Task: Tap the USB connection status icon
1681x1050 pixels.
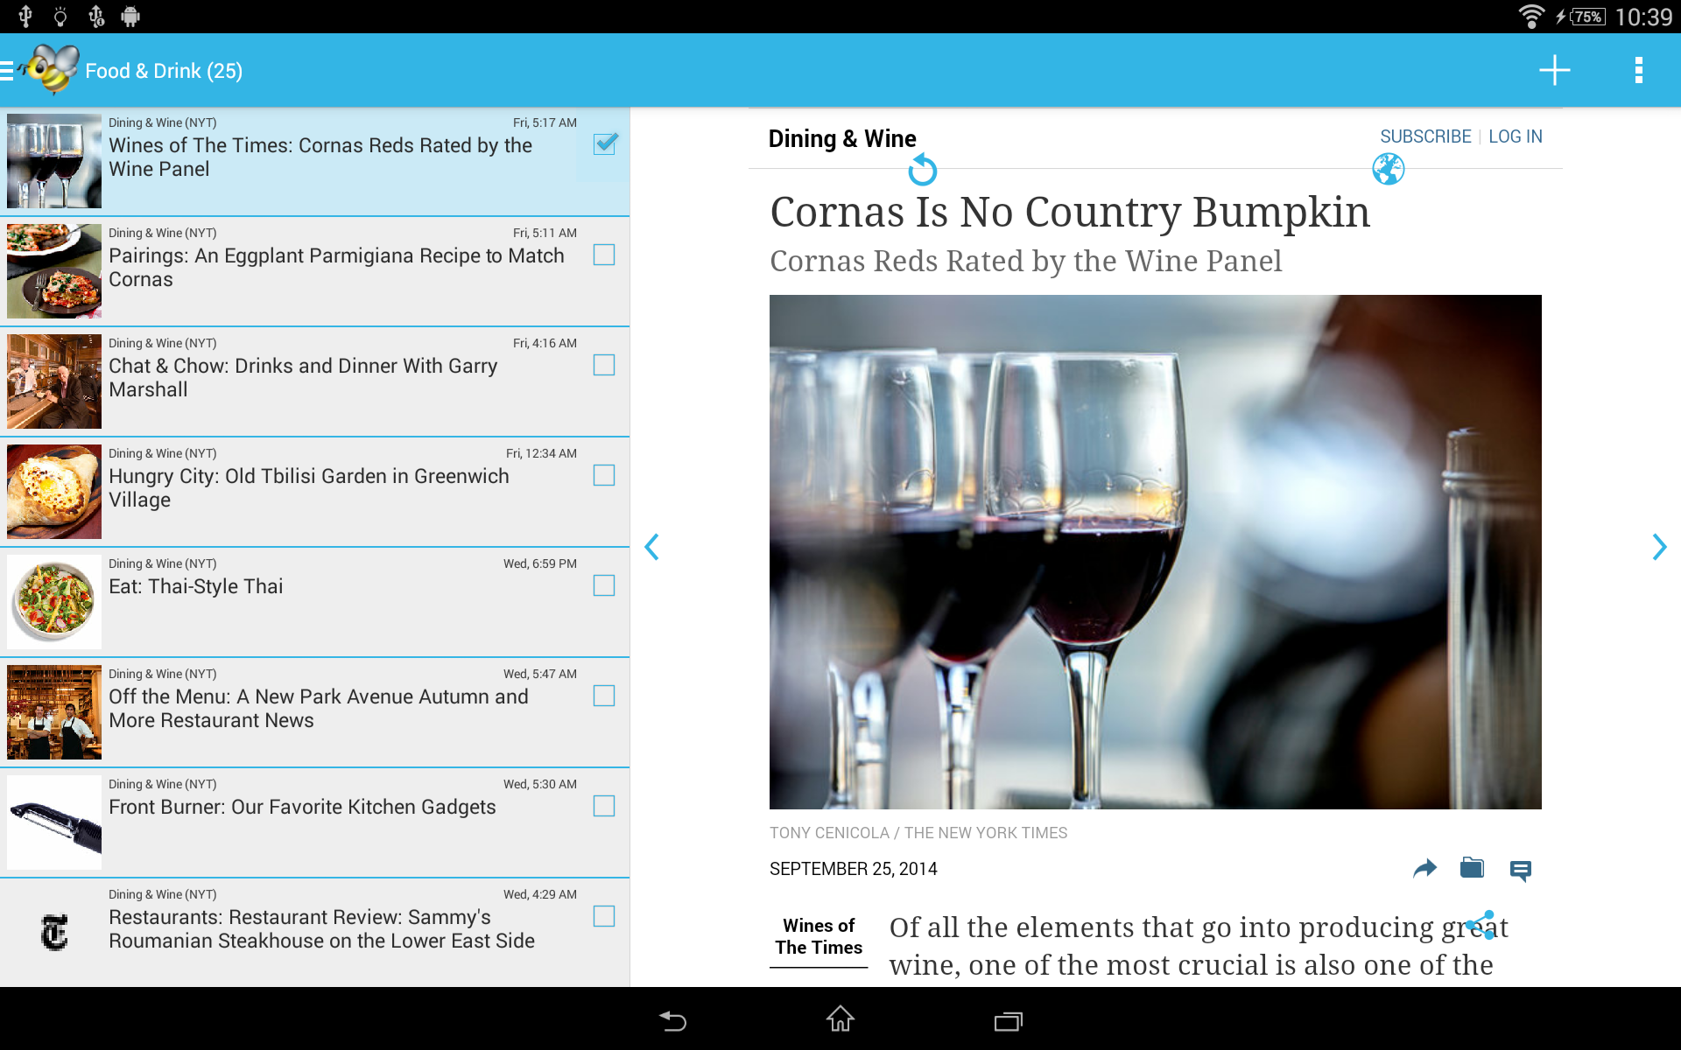Action: point(25,16)
